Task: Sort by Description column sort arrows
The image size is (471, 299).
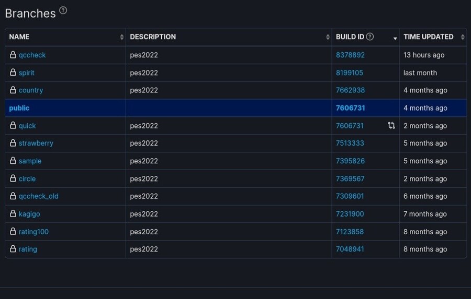Action: click(328, 37)
